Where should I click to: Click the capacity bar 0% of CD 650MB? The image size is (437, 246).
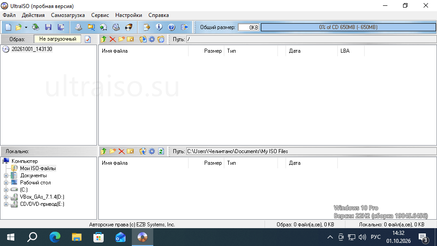(348, 27)
